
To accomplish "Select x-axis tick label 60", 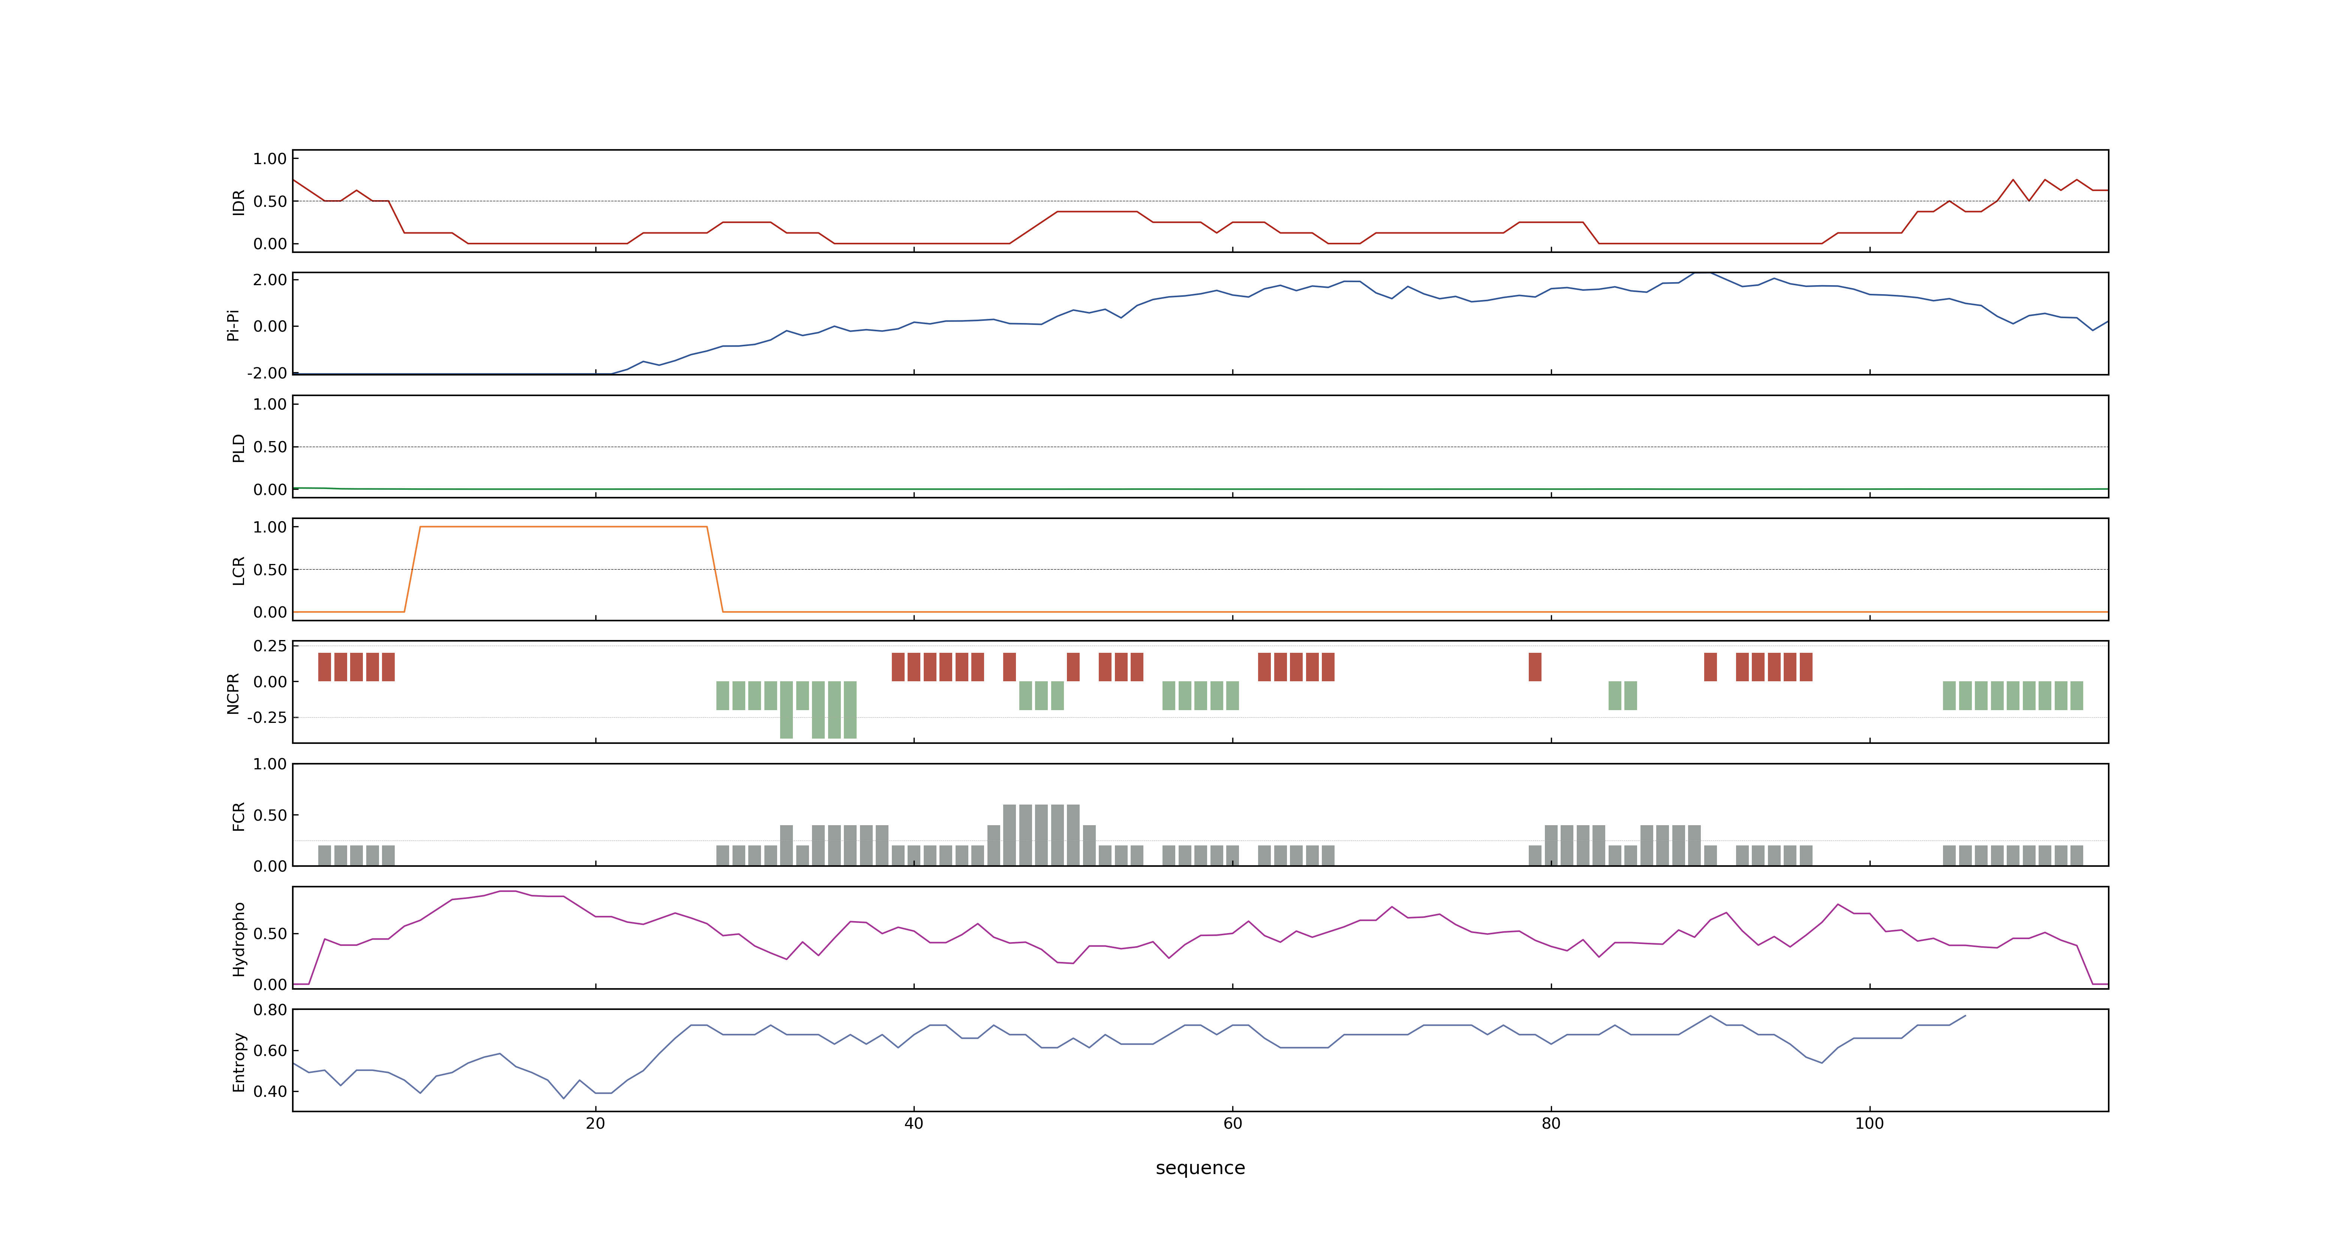I will coord(1233,1123).
